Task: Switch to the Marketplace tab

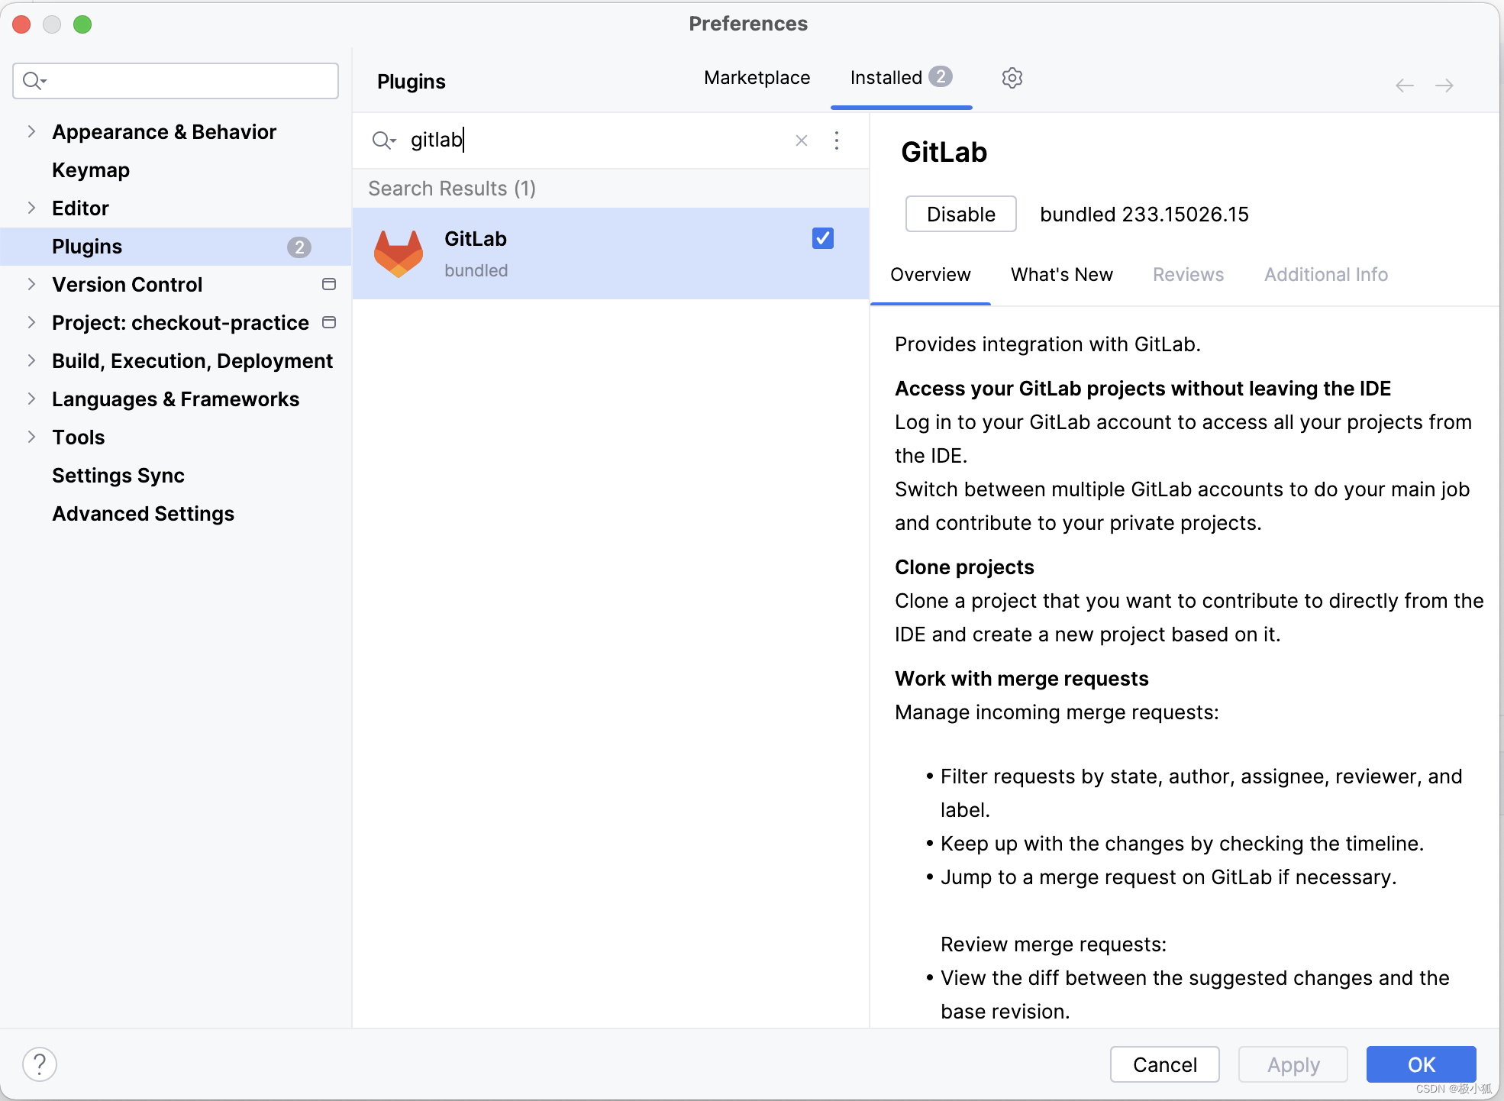Action: 757,78
